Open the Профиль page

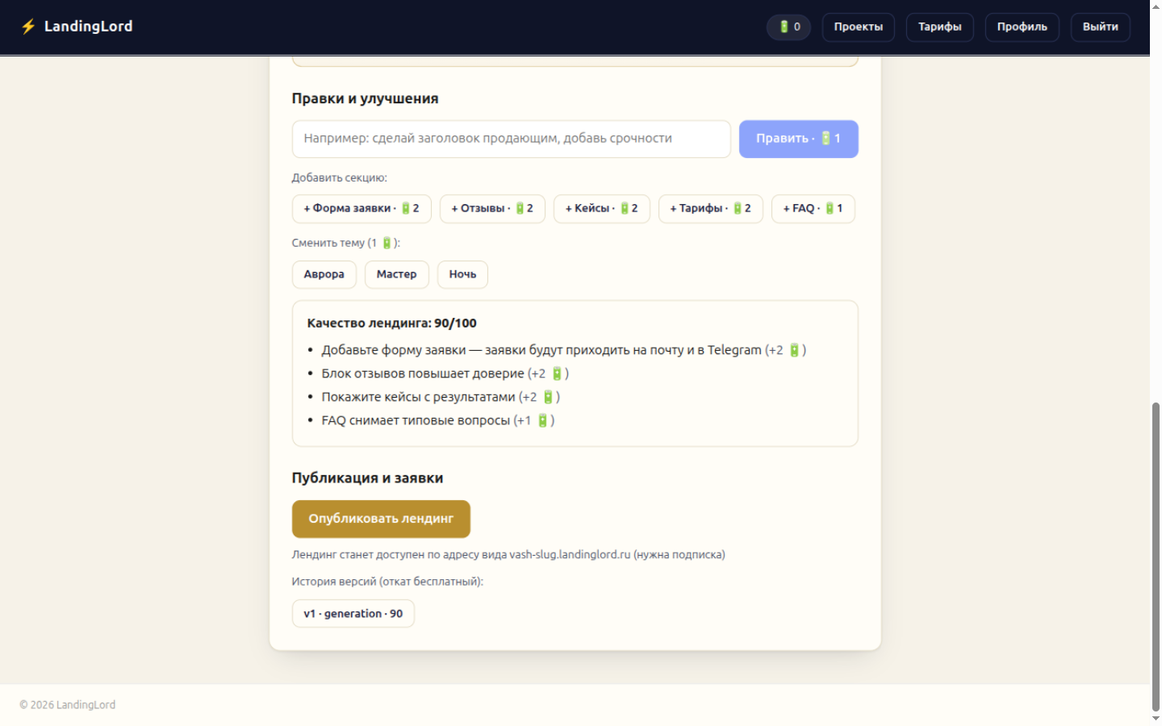pyautogui.click(x=1022, y=27)
